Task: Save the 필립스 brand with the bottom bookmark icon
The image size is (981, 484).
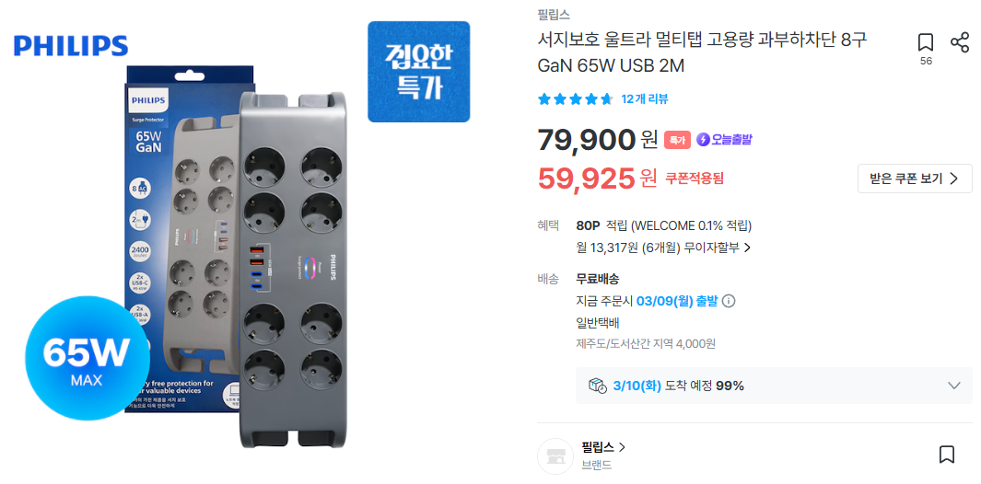Action: [x=946, y=455]
